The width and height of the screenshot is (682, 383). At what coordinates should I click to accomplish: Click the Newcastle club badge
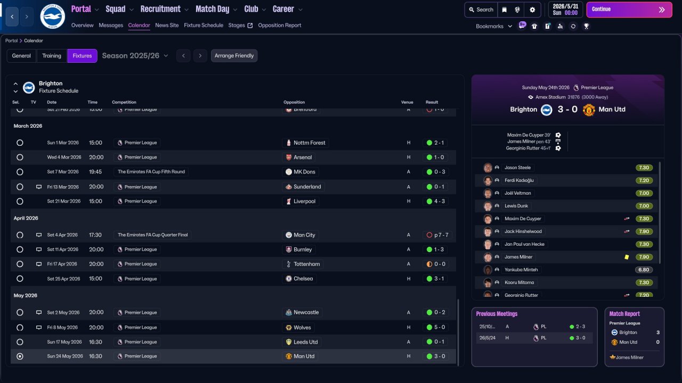click(289, 312)
